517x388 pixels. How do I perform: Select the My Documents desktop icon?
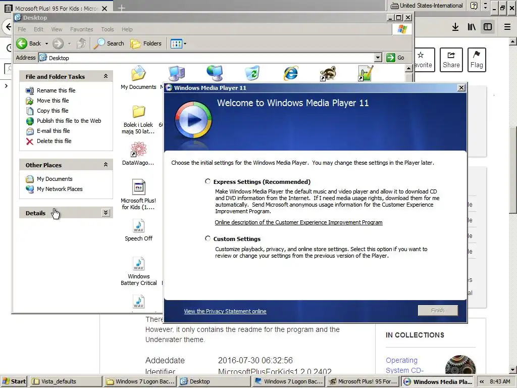point(138,77)
